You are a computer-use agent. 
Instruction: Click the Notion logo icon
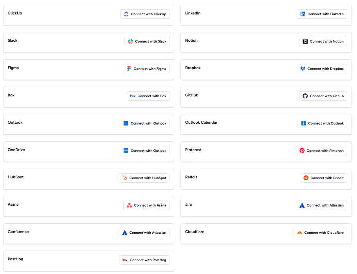(x=305, y=41)
